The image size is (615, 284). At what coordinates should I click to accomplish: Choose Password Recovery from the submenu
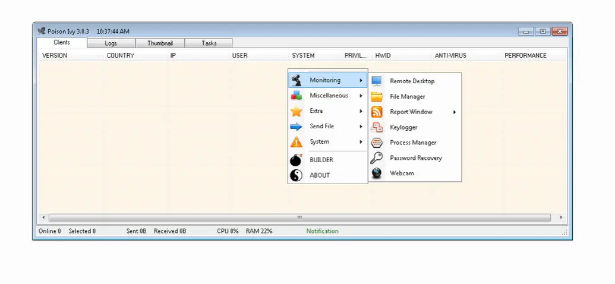coord(415,157)
